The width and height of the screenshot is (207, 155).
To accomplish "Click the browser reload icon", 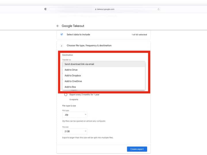I will coord(158,9).
